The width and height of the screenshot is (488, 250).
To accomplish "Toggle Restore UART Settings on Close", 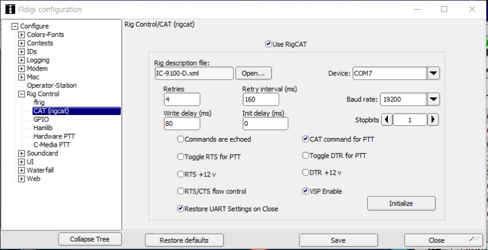I will click(x=181, y=209).
